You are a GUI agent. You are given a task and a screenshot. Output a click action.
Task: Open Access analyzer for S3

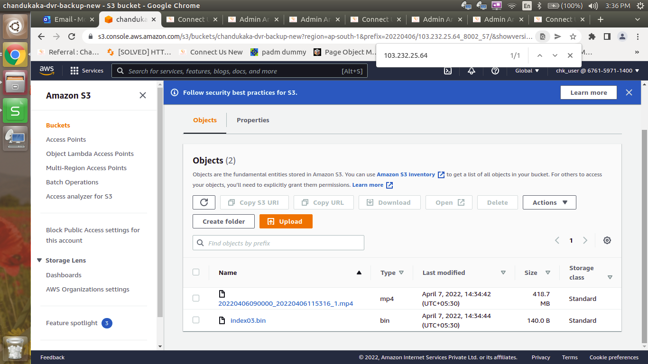pyautogui.click(x=79, y=196)
